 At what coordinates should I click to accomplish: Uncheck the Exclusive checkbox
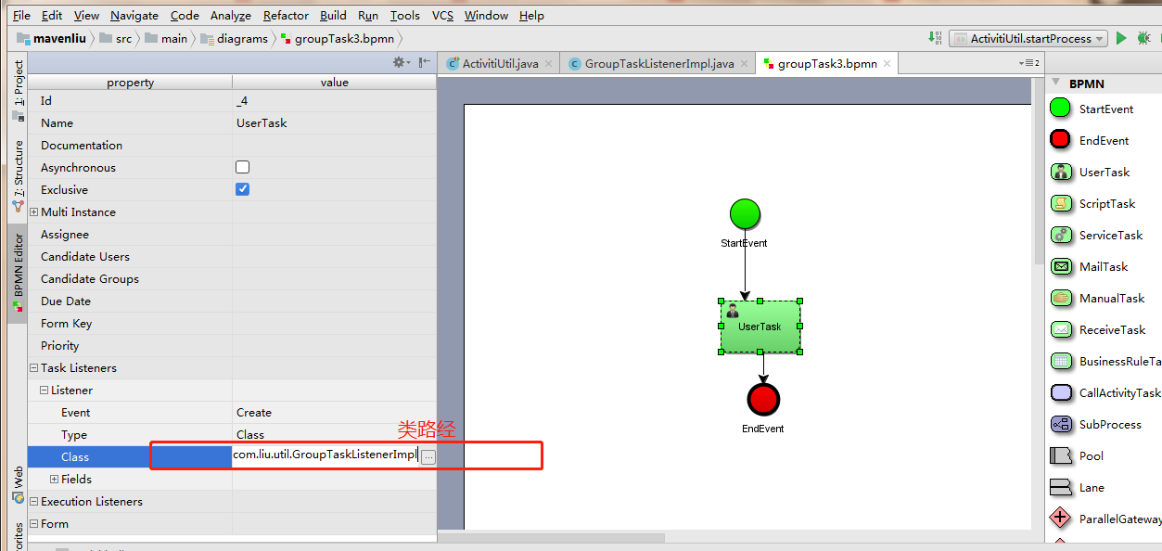click(242, 189)
